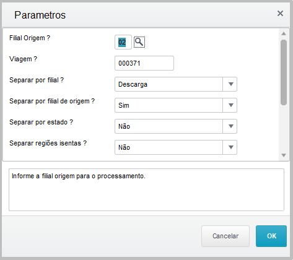Expand the Separar por filial de origem dropdown
Image resolution: width=293 pixels, height=260 pixels.
(x=230, y=105)
